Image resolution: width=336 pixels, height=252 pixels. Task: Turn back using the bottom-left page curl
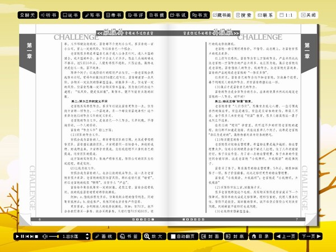25,220
